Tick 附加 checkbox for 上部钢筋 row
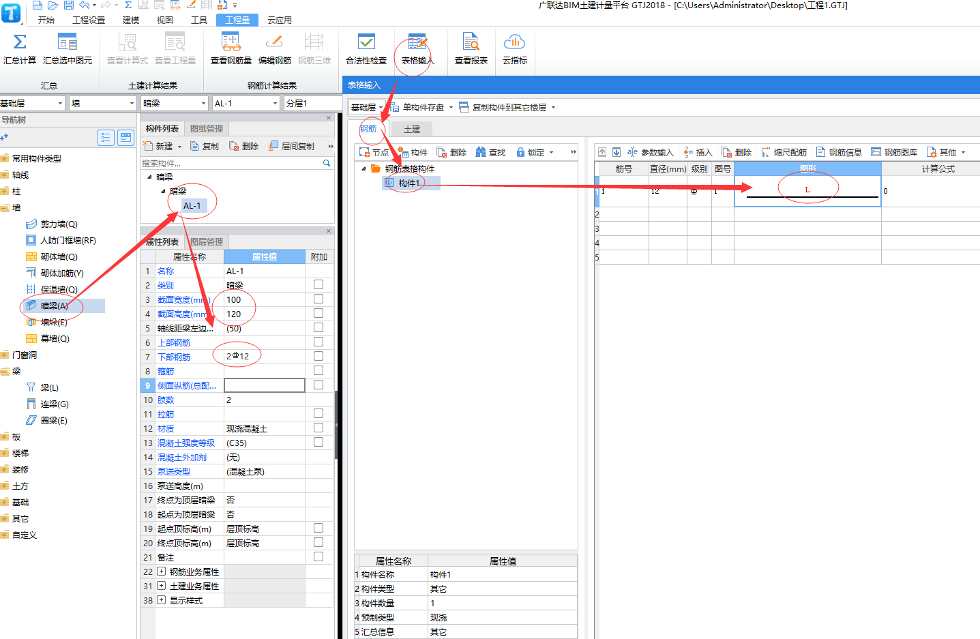 click(x=318, y=342)
